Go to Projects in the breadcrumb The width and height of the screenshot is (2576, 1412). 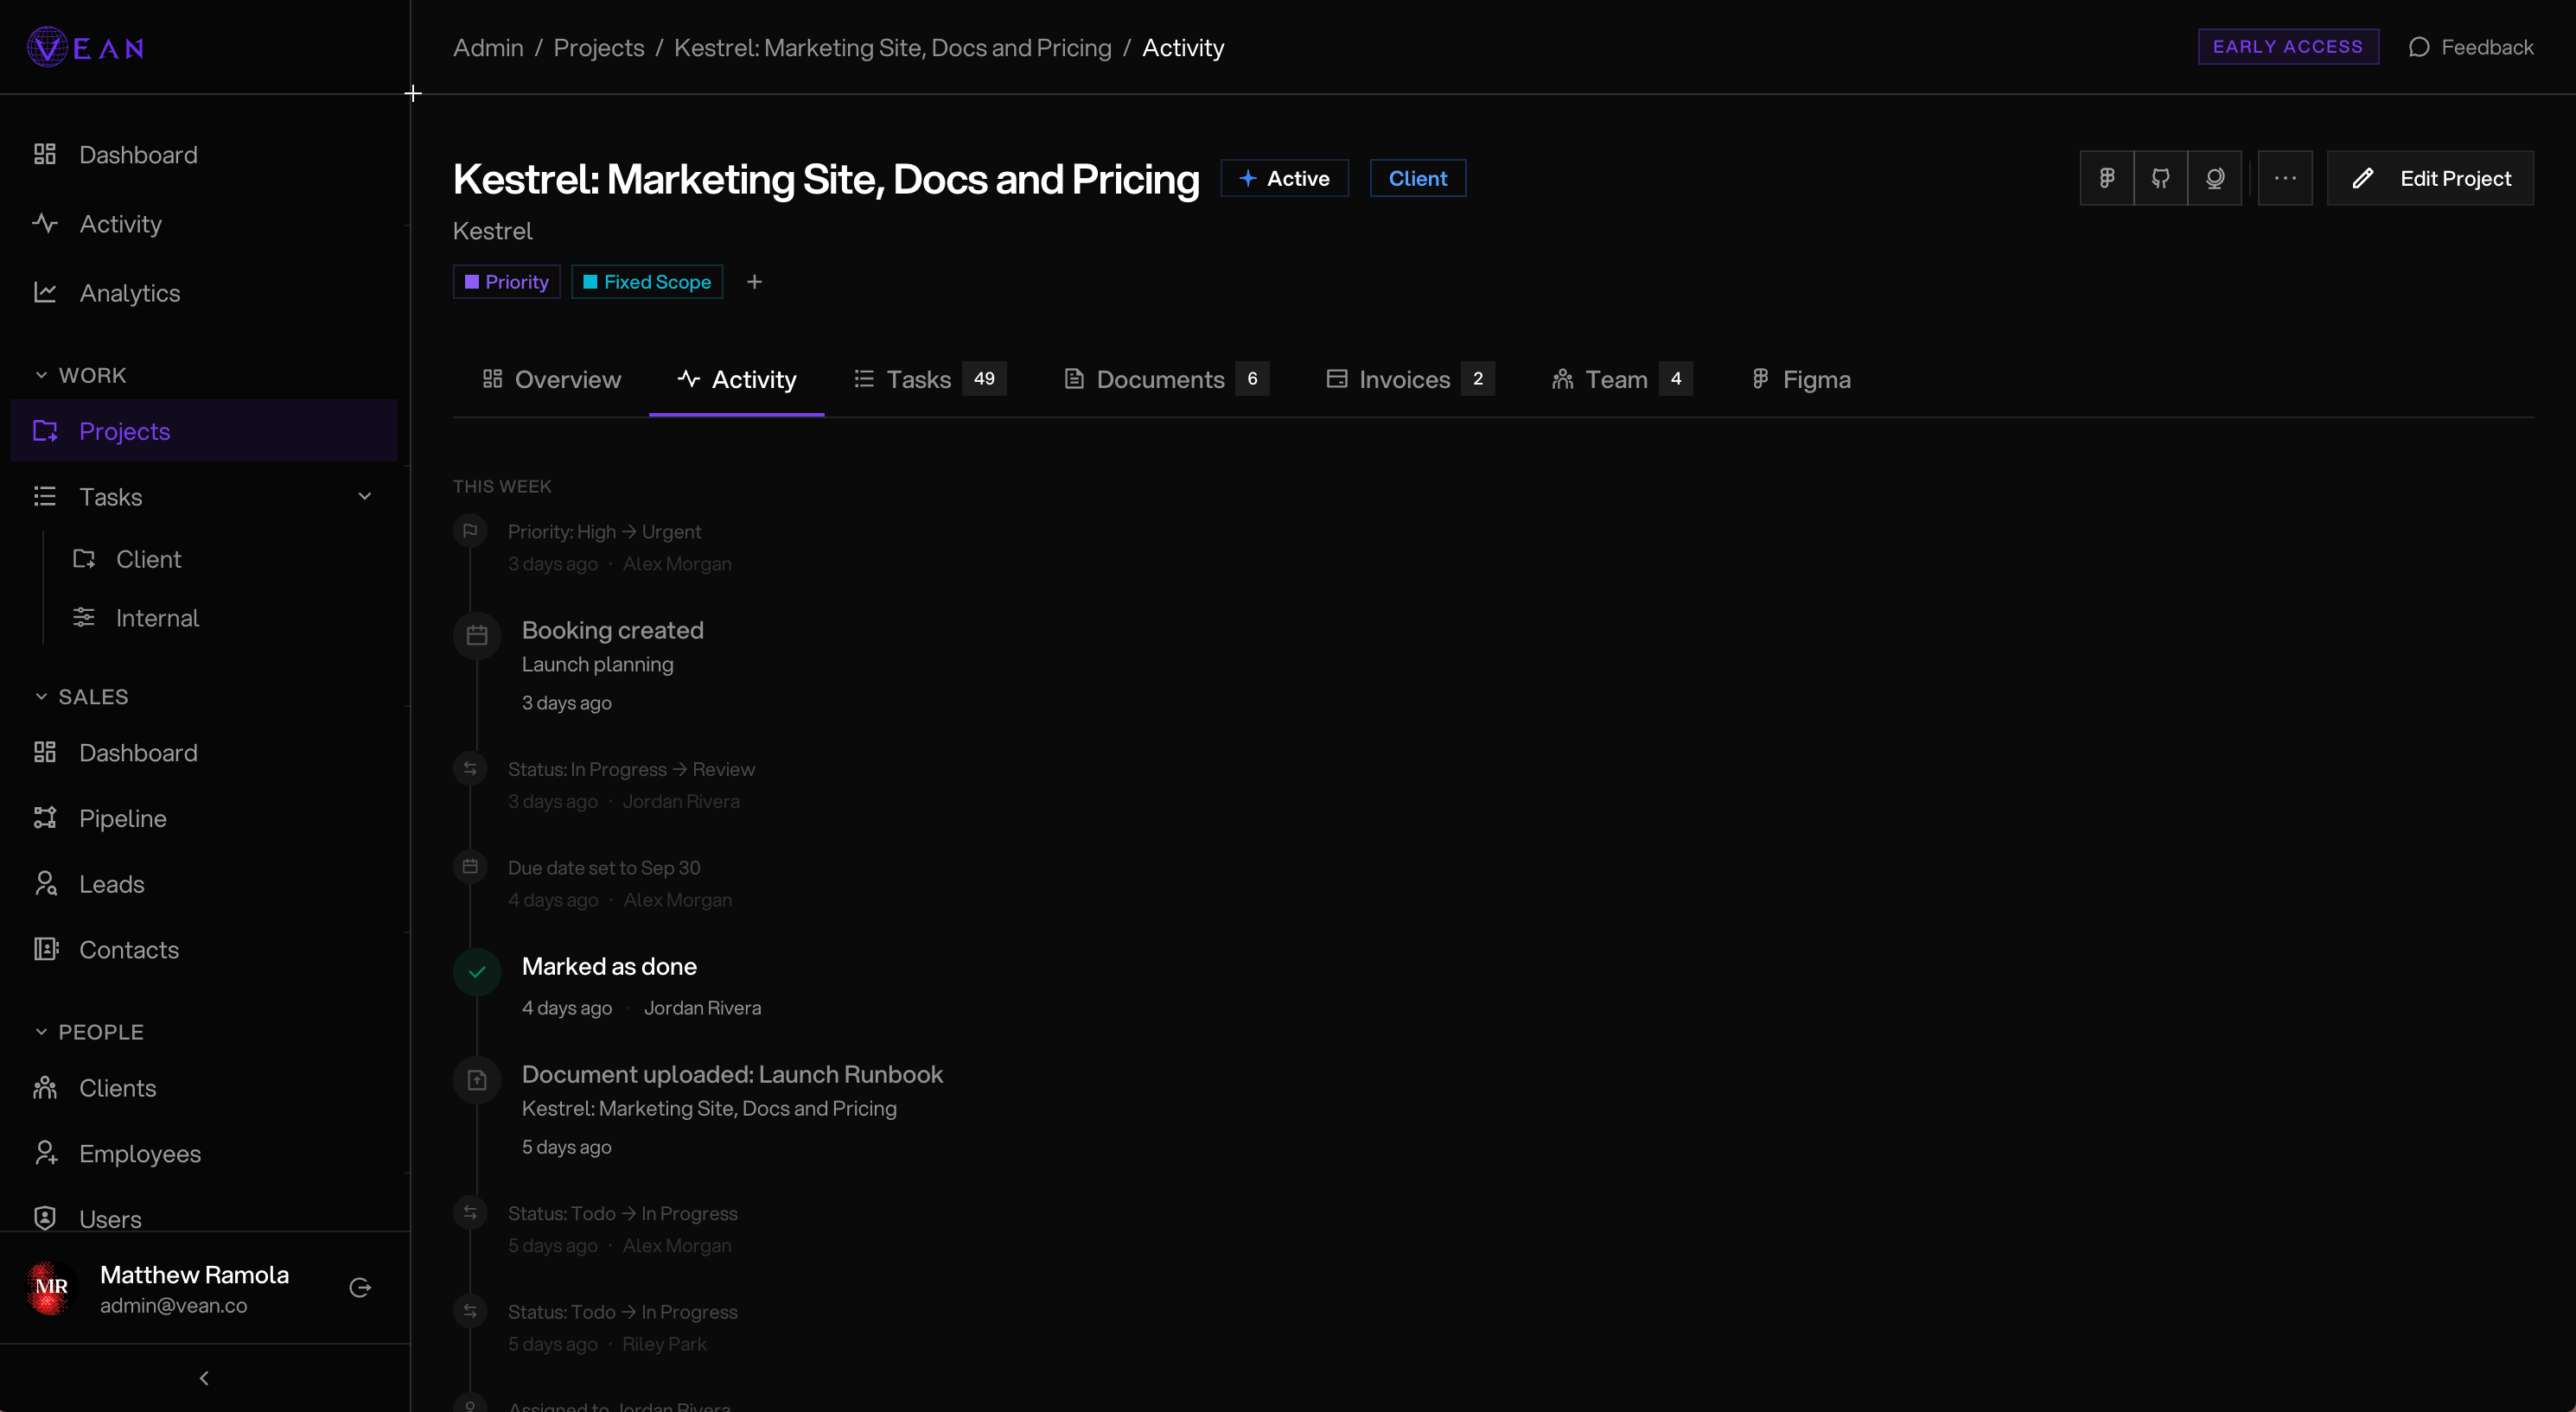coord(599,47)
